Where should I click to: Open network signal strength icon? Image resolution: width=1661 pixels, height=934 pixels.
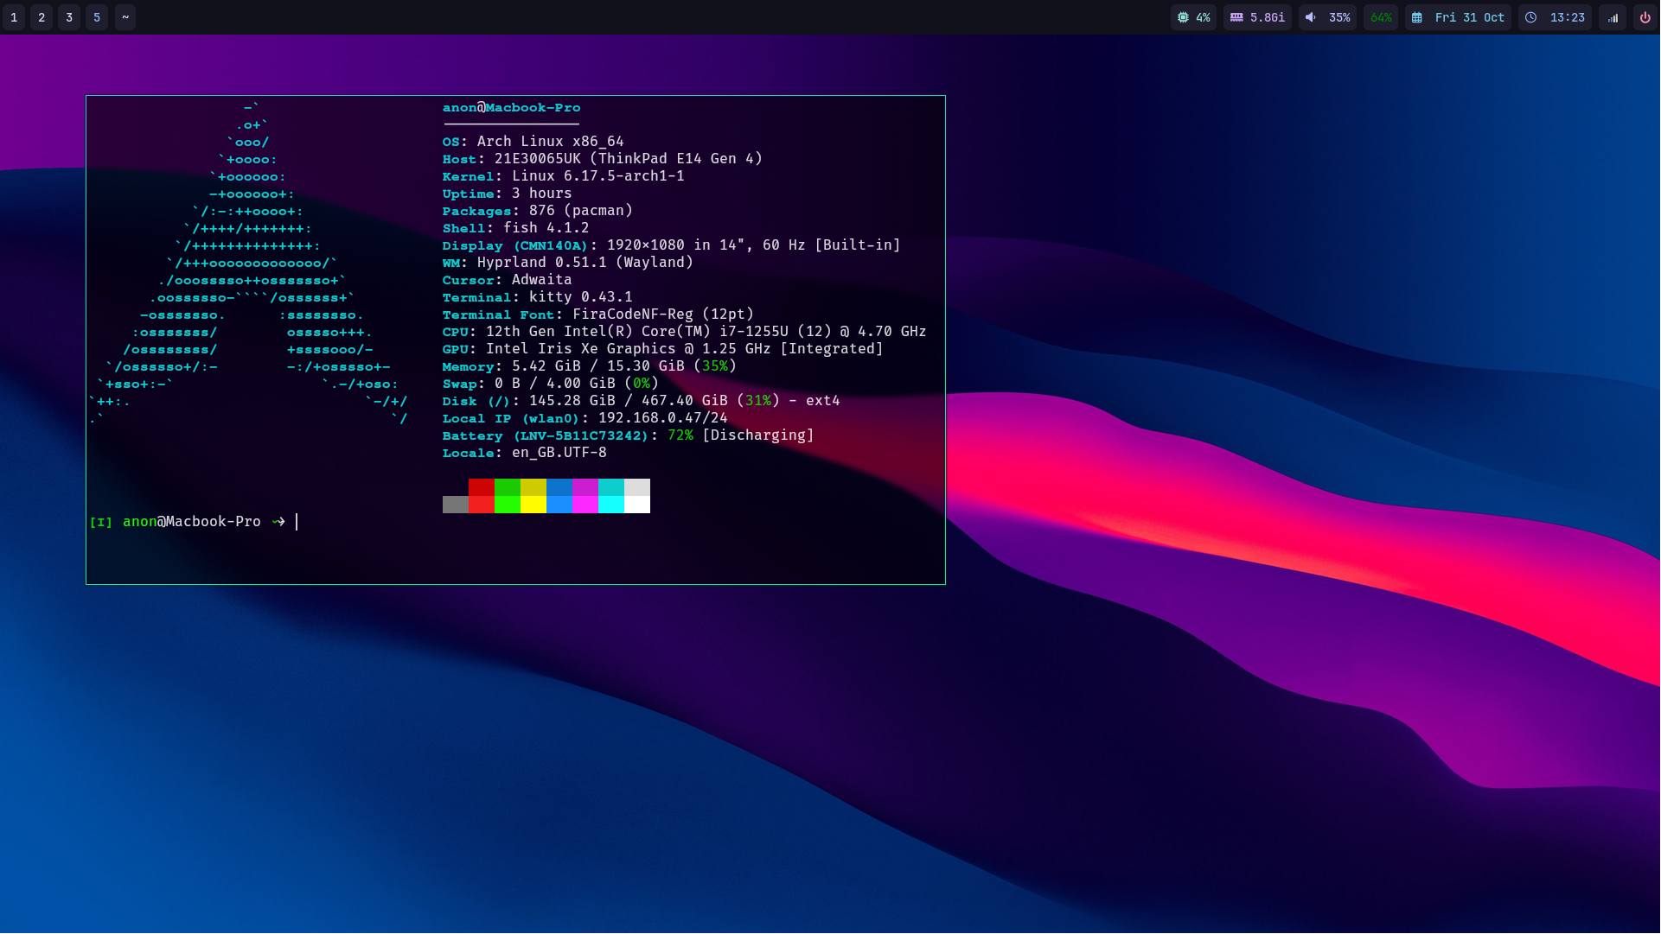(1613, 17)
